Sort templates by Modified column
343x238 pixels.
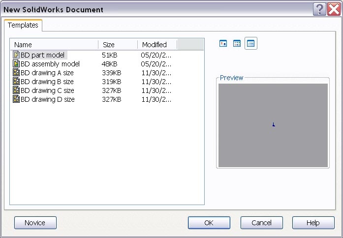(157, 45)
